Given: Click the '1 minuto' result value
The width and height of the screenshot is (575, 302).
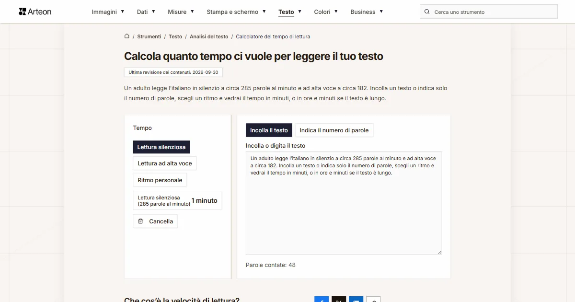Looking at the screenshot, I should (x=204, y=200).
